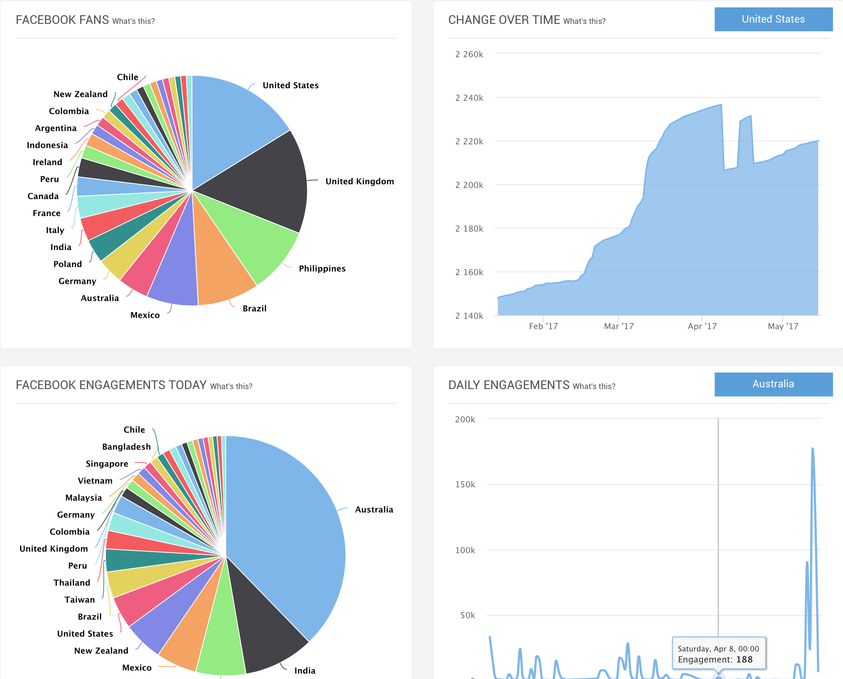Screen dimensions: 843x679
Task: Click the Apr '17 axis label
Action: 702,326
